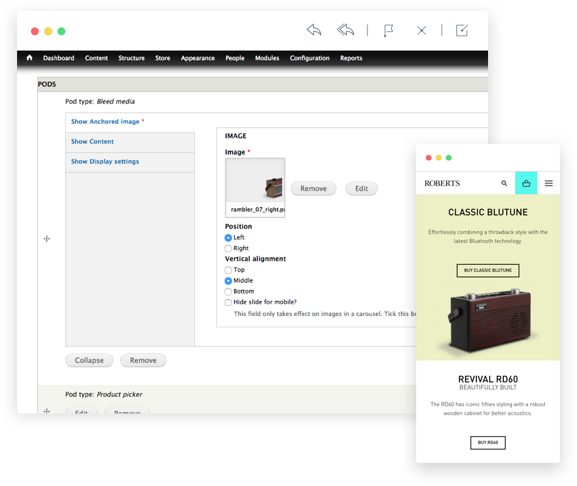
Task: Click the compose edit icon
Action: [462, 30]
